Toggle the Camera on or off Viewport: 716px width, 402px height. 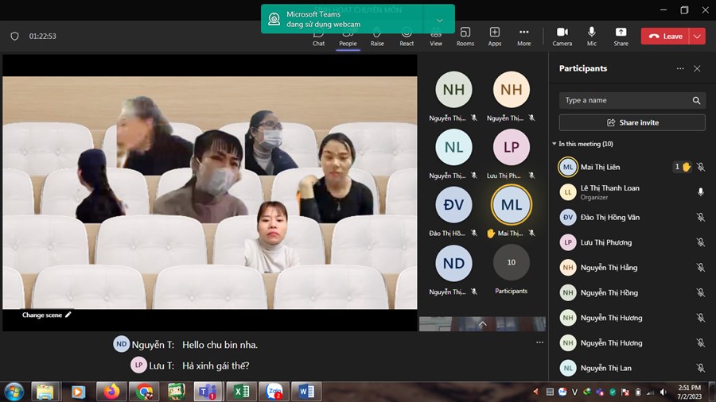pyautogui.click(x=562, y=36)
